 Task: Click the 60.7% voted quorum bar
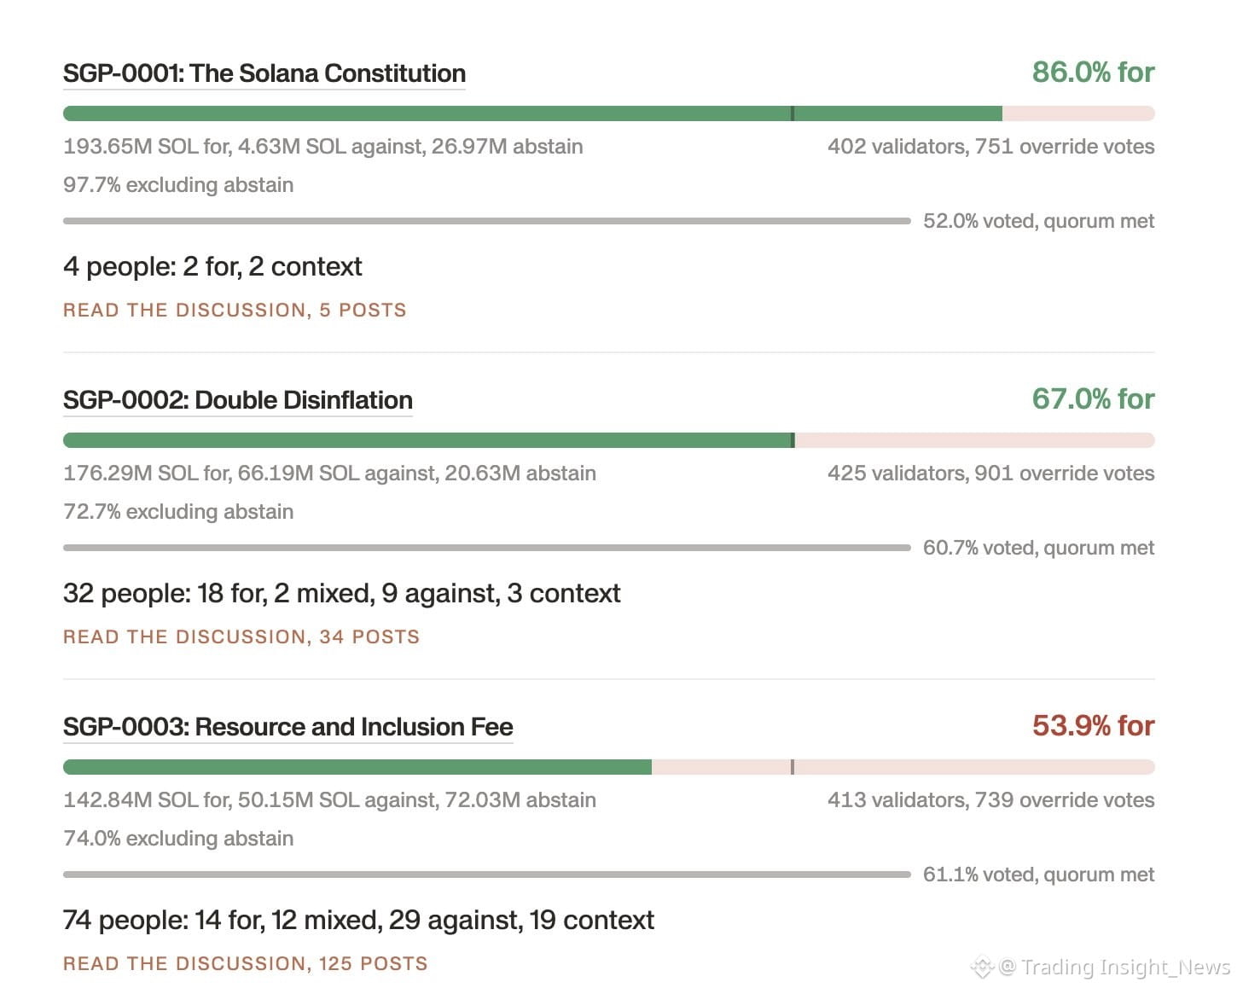point(487,548)
